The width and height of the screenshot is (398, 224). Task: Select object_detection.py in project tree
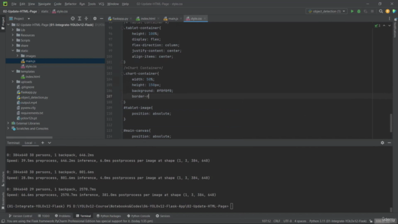[34, 97]
